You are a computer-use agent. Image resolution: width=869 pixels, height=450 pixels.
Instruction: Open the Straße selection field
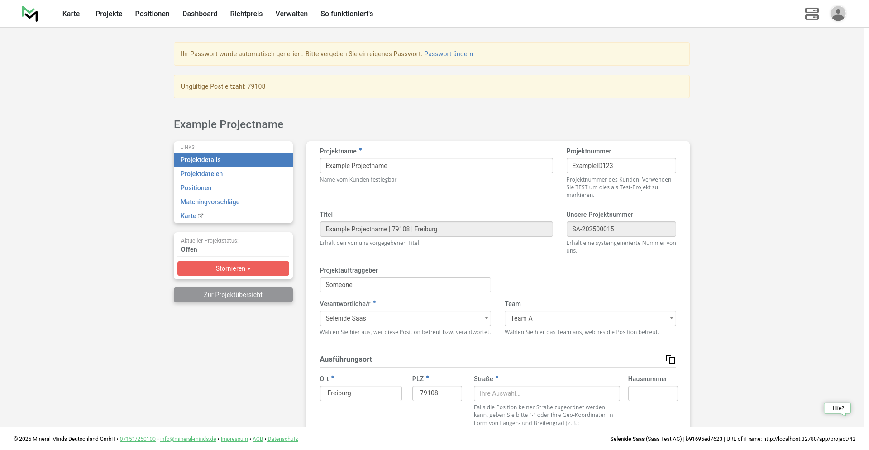point(546,393)
